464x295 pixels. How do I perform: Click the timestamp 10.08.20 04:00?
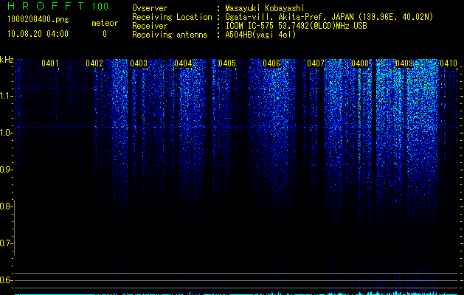click(x=38, y=34)
